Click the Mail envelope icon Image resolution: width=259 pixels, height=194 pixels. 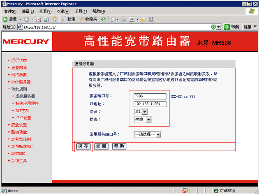(113, 19)
